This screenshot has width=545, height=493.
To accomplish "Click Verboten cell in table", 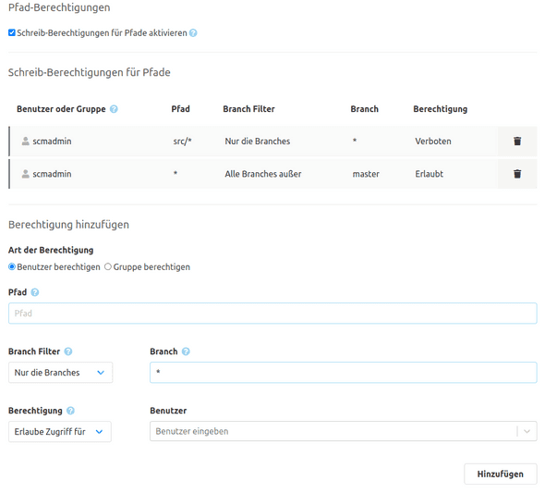I will point(433,141).
